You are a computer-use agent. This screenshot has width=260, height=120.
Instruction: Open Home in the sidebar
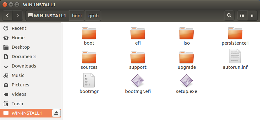pyautogui.click(x=30, y=38)
